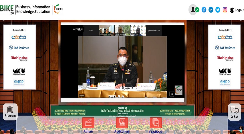244x134 pixels.
Task: Click MKU logo on left banner
Action: [19, 72]
